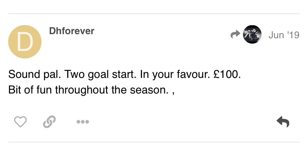Open Dhforever's yellow D avatar

tap(25, 42)
